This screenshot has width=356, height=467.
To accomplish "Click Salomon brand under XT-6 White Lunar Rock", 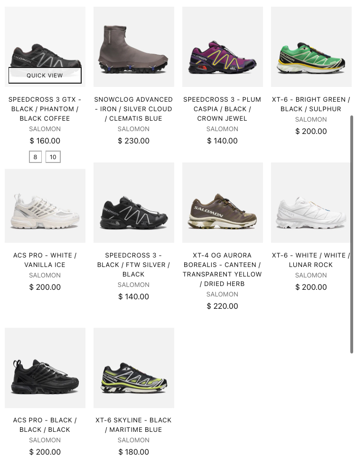I will [x=311, y=275].
